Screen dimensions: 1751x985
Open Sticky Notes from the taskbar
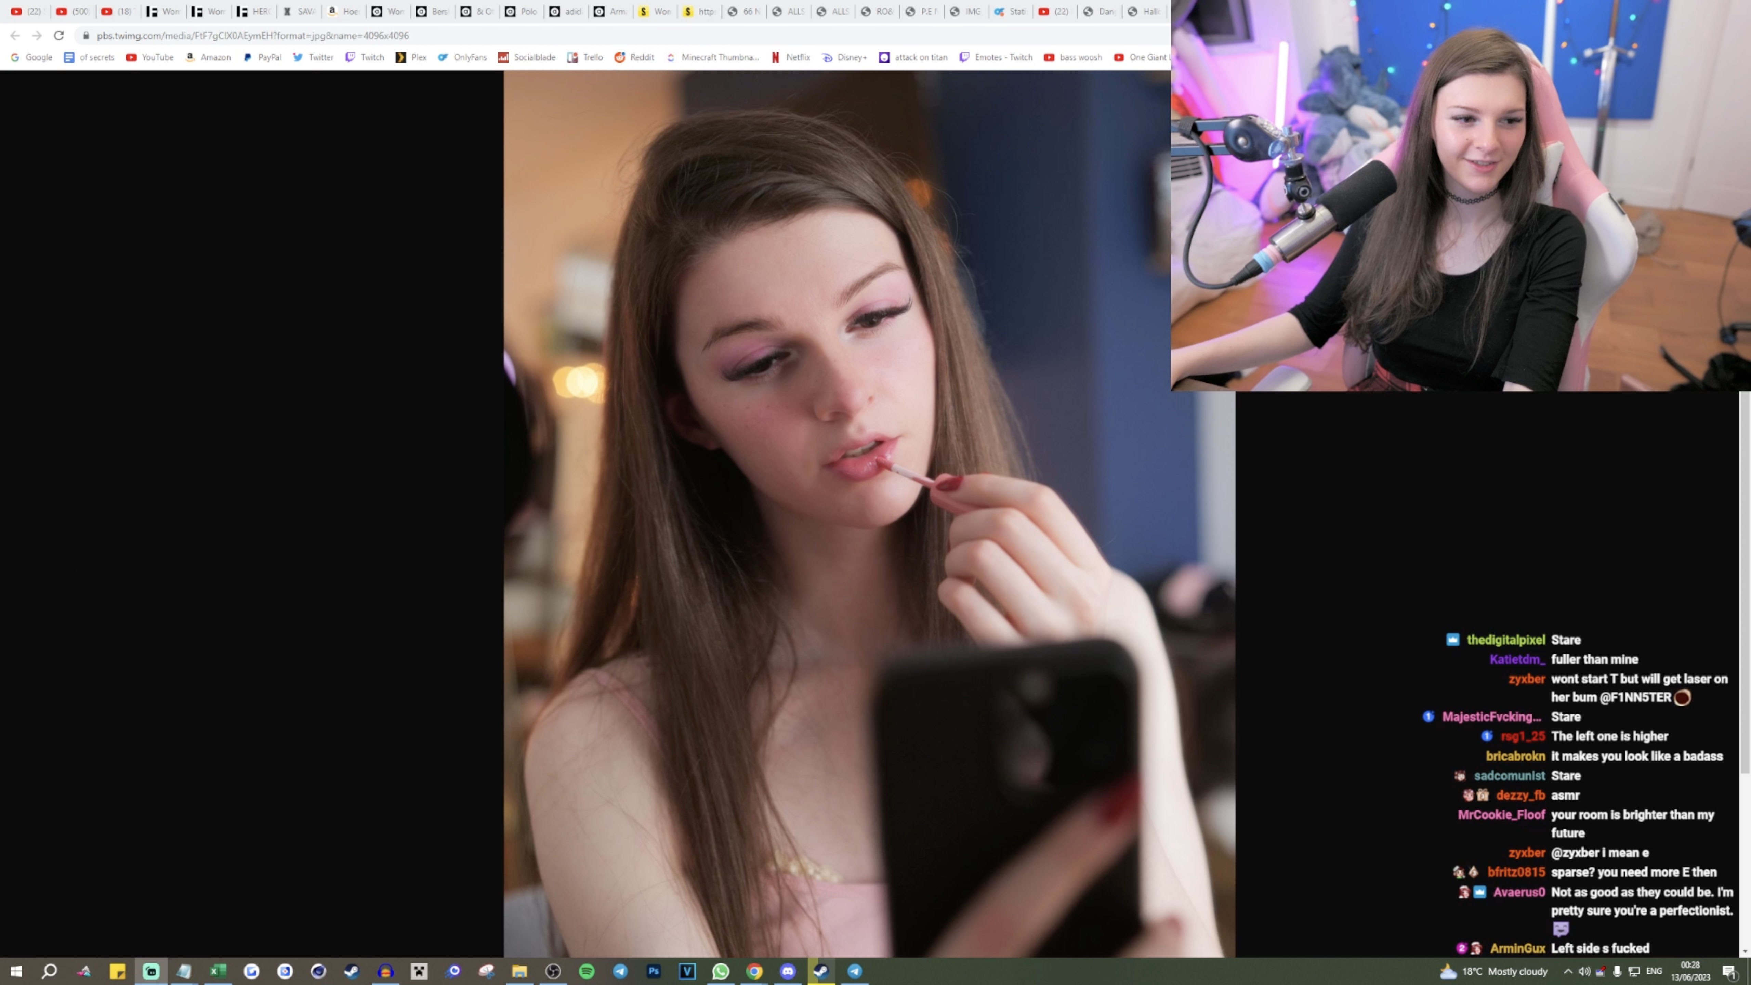(x=118, y=971)
